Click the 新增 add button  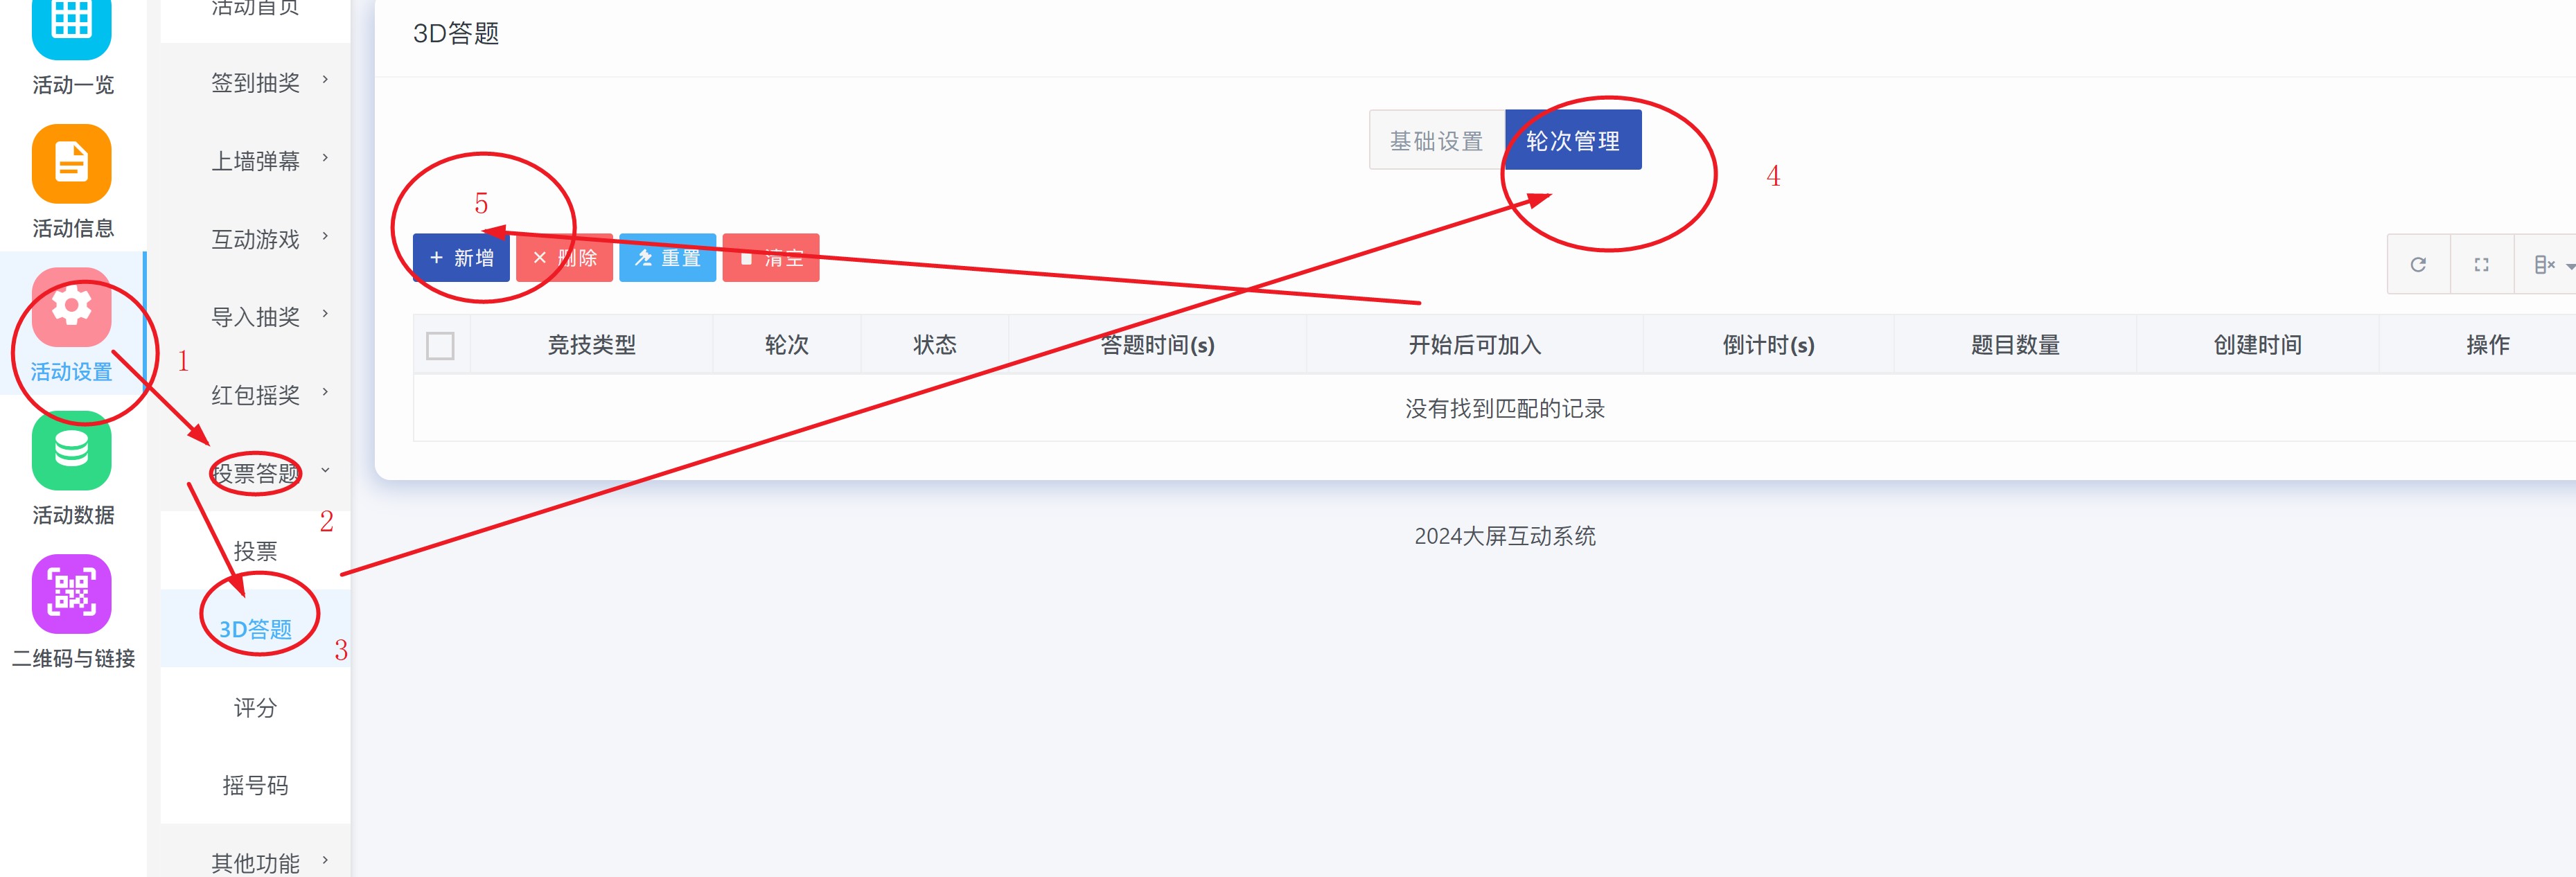(x=461, y=258)
